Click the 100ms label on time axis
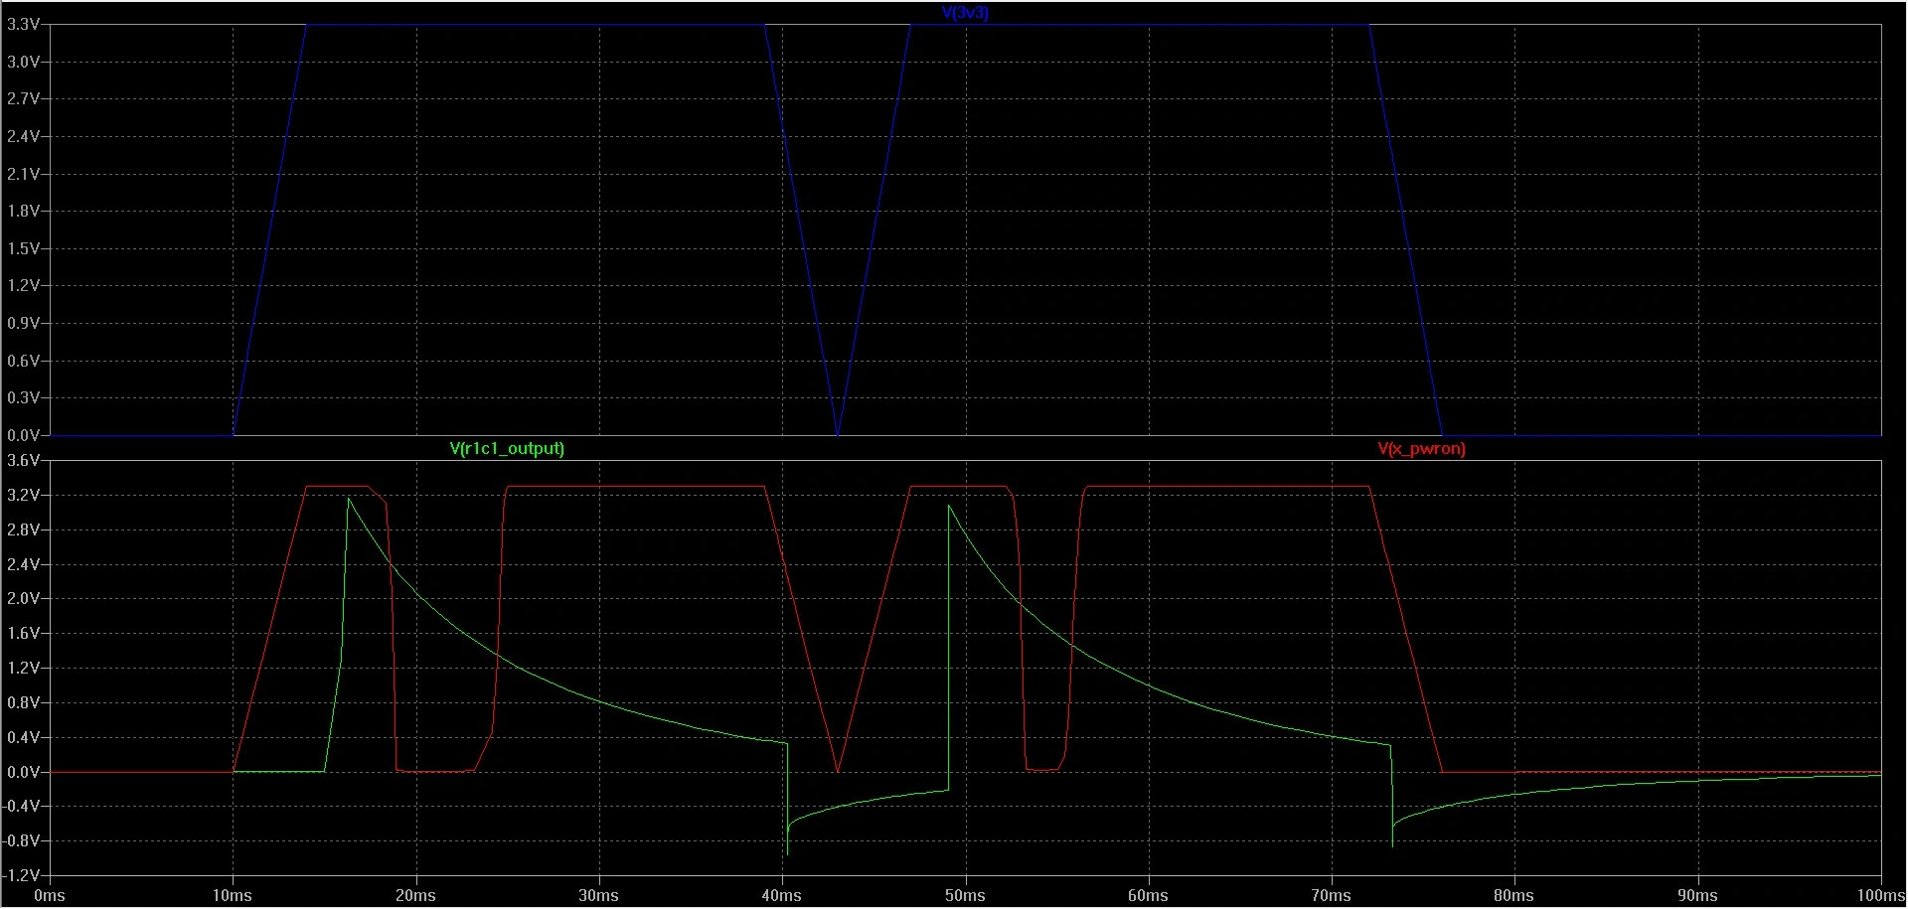Screen dimensions: 1908x909 point(1877,896)
